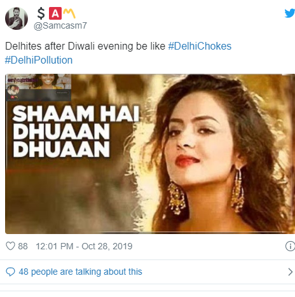The height and width of the screenshot is (297, 295).
Task: Open the #DelhiPollution hashtag
Action: pos(39,60)
